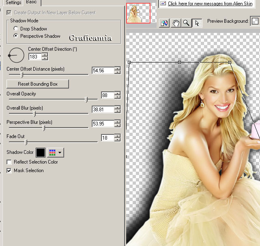Select the arrow bounding box tool
Image resolution: width=260 pixels, height=246 pixels.
coord(197,23)
